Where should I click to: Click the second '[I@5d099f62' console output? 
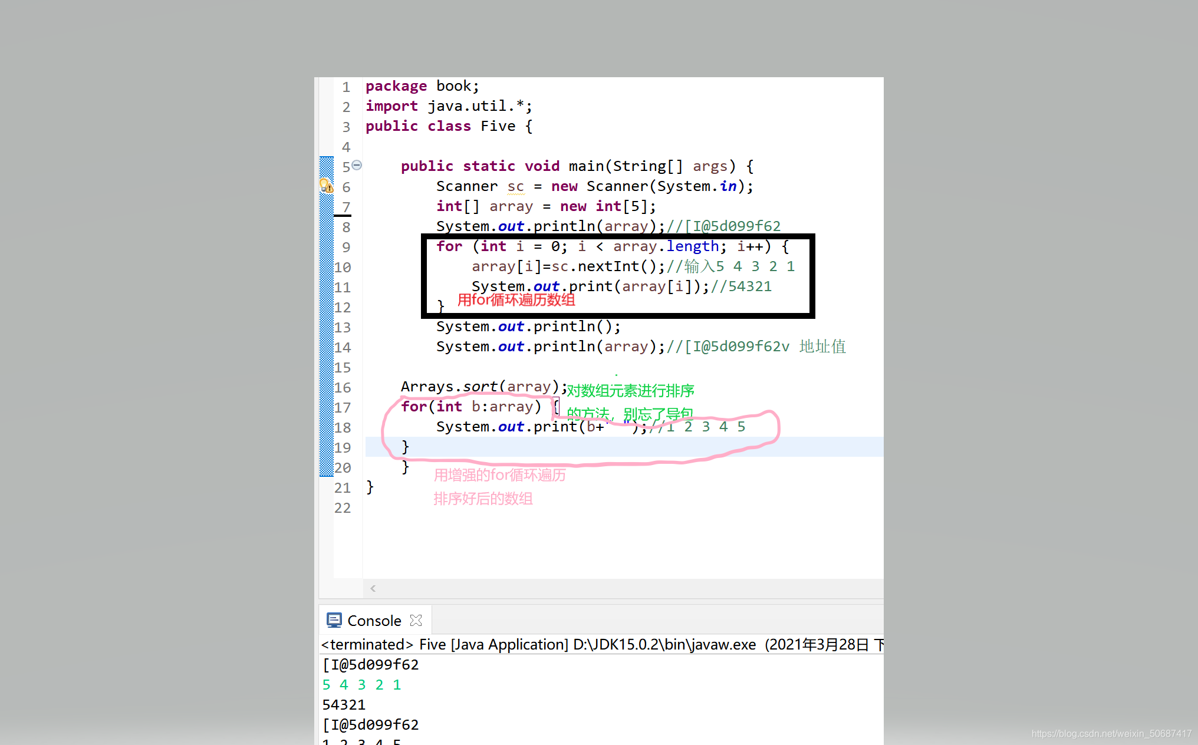(x=371, y=725)
